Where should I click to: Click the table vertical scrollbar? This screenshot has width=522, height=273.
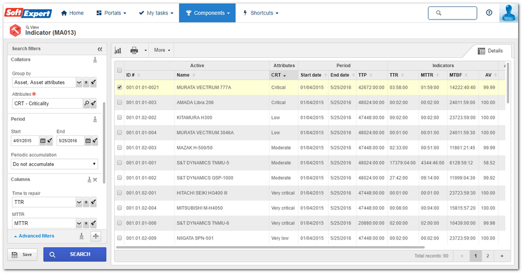507,83
